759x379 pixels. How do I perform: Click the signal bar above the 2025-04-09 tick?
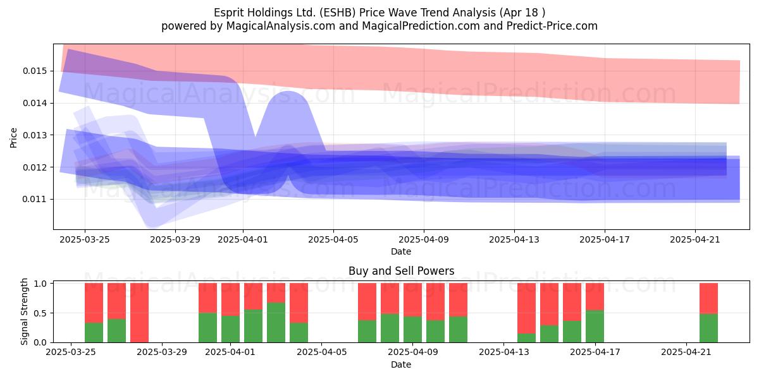(413, 313)
